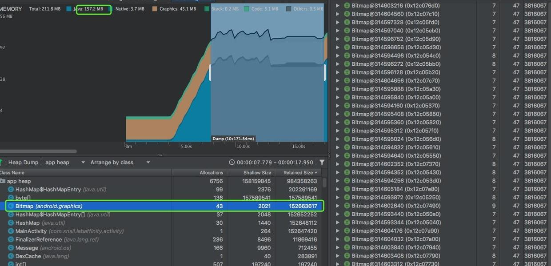551x266 pixels.
Task: Click the Dump (10s171.84ms) timeline marker
Action: (x=234, y=139)
